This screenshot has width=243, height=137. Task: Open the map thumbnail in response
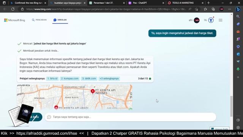coord(75,97)
